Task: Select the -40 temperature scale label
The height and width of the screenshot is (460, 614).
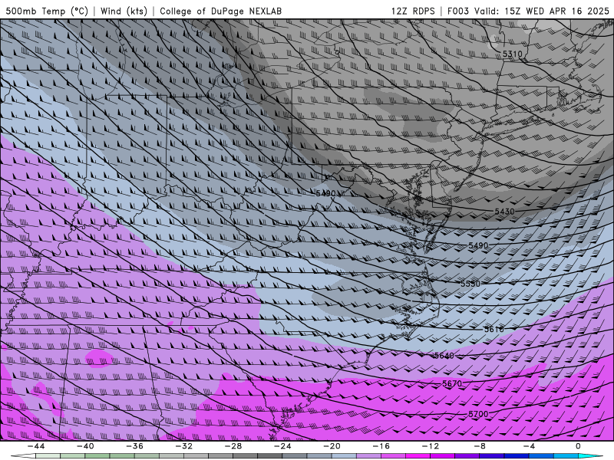Action: [85, 446]
